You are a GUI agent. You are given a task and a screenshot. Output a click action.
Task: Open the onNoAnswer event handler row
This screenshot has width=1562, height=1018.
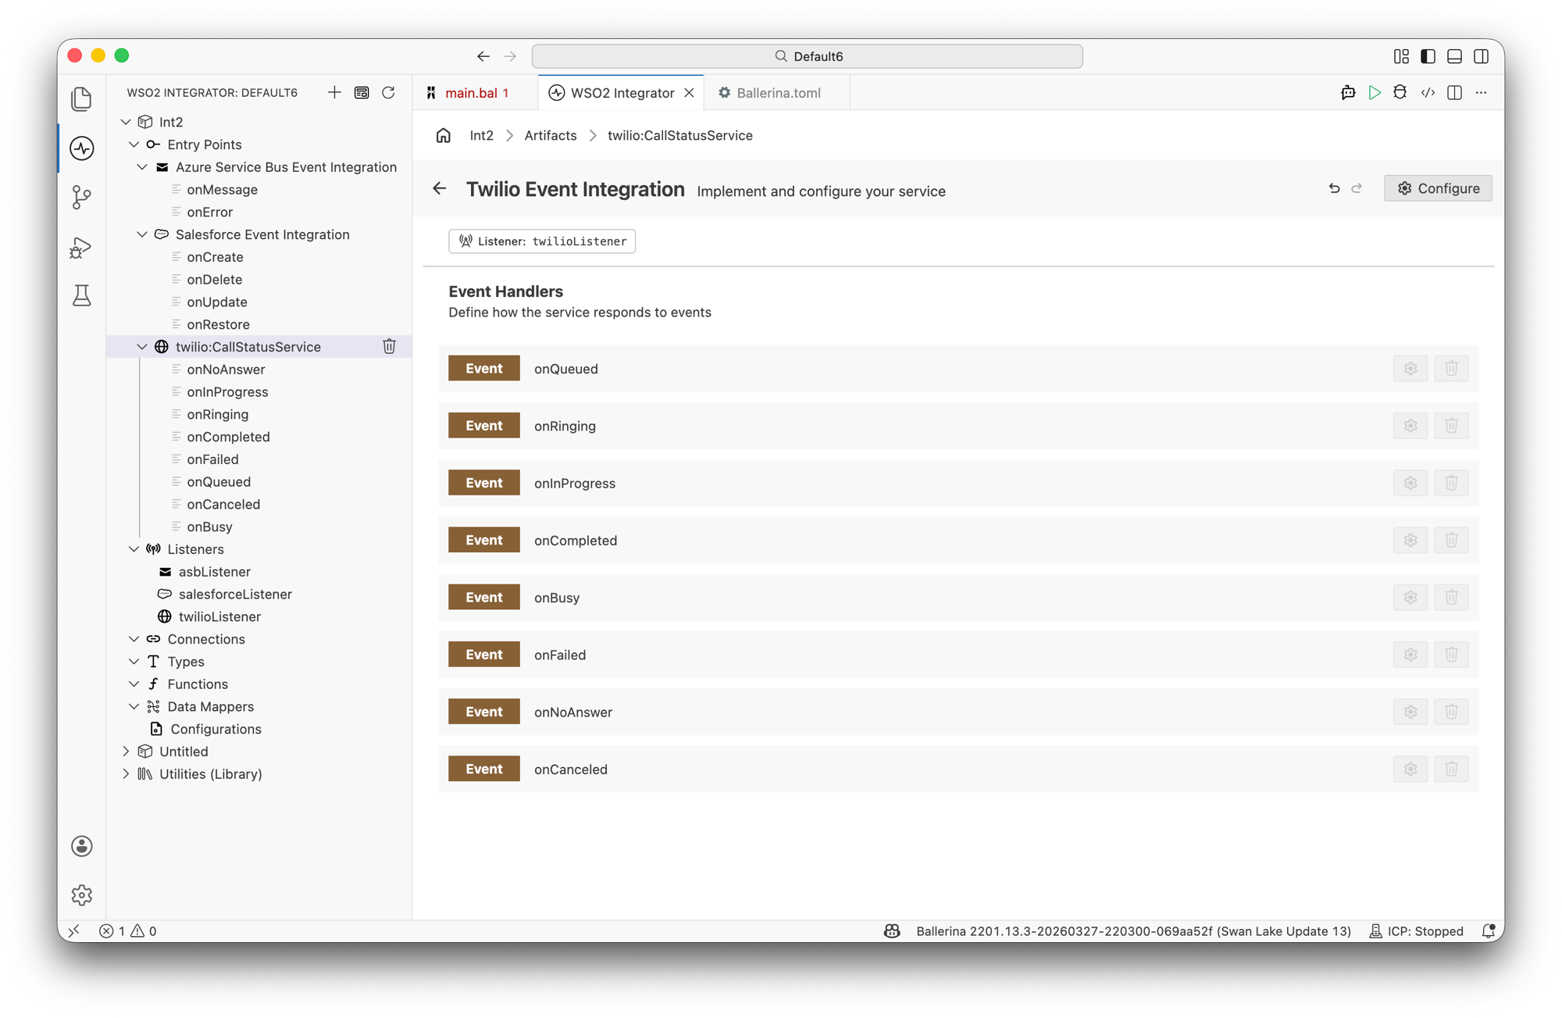[x=958, y=712]
